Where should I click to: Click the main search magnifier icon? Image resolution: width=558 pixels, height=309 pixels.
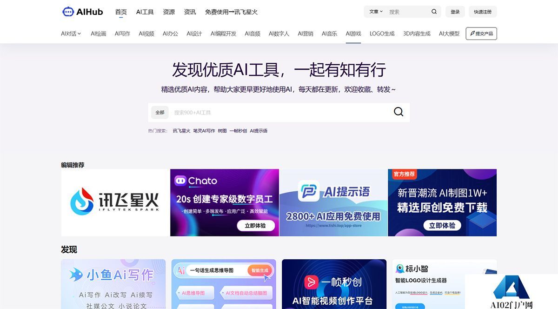click(x=399, y=112)
